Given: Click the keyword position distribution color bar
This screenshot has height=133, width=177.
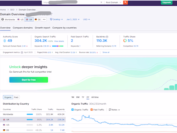Looking at the screenshot, I should pyautogui.click(x=58, y=46).
